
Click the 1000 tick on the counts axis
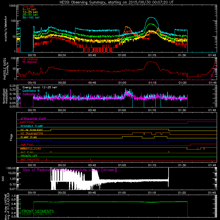[12, 6]
